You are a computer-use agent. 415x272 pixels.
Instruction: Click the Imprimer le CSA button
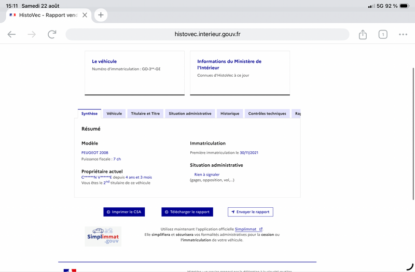pyautogui.click(x=124, y=212)
